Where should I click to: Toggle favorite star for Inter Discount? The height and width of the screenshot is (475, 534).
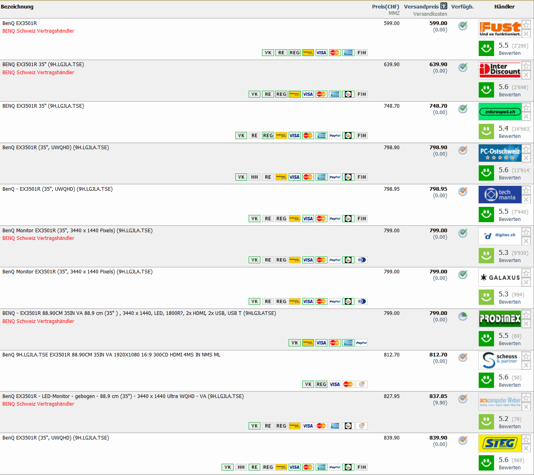pyautogui.click(x=526, y=66)
